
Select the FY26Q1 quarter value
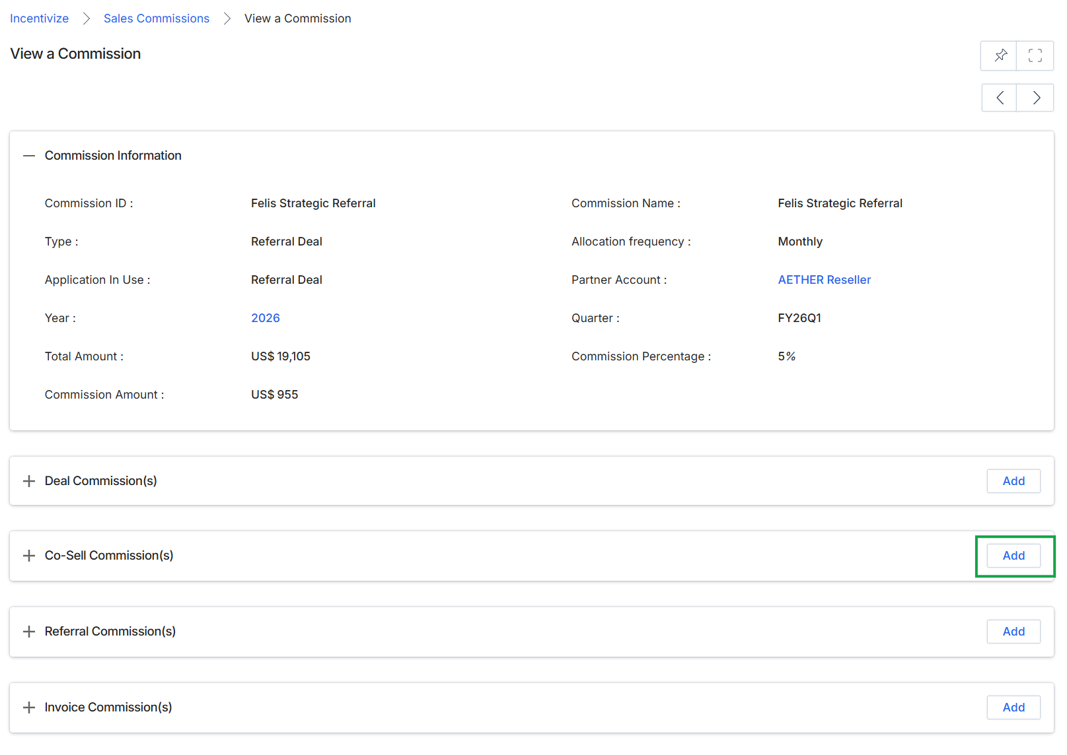pyautogui.click(x=799, y=318)
